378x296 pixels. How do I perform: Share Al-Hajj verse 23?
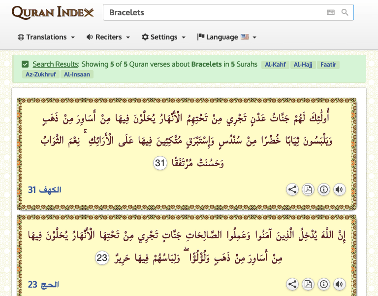coord(292,284)
